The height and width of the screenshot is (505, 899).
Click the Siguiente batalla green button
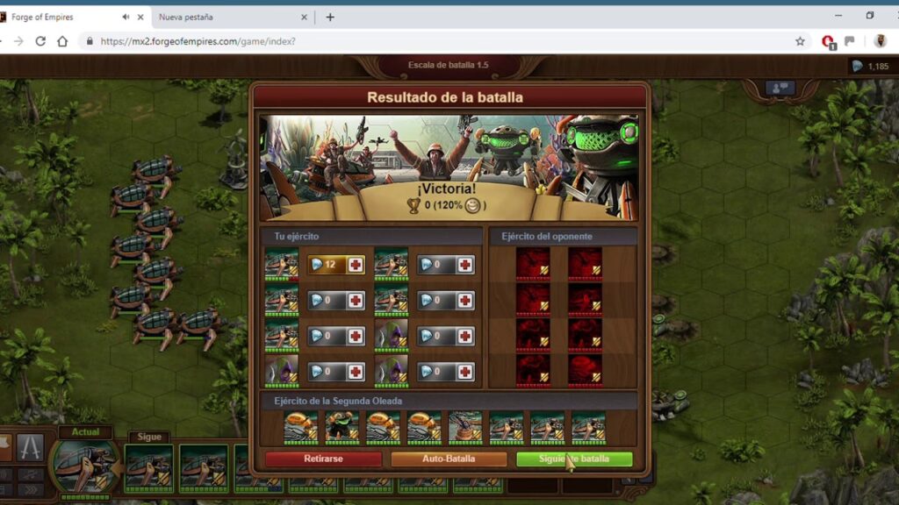click(x=574, y=459)
